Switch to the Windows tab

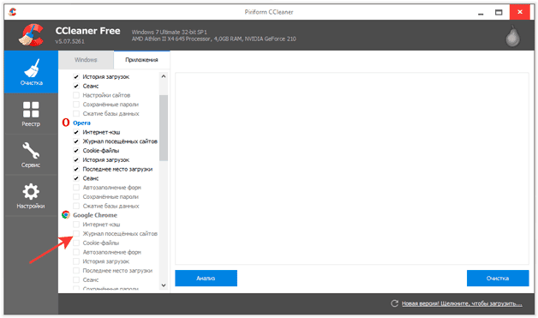click(x=86, y=60)
